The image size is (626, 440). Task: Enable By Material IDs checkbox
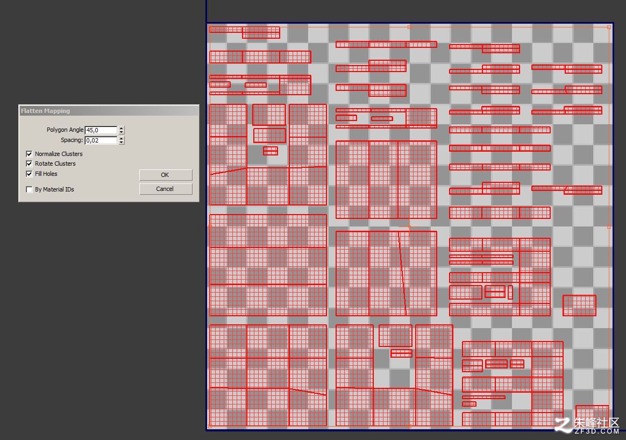(29, 189)
